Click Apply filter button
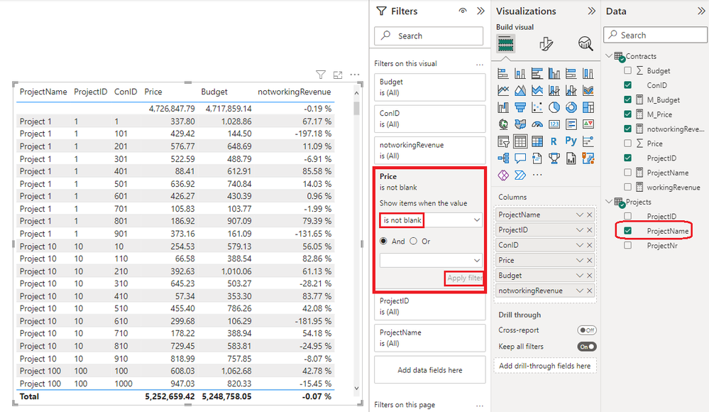The width and height of the screenshot is (709, 412). click(465, 278)
